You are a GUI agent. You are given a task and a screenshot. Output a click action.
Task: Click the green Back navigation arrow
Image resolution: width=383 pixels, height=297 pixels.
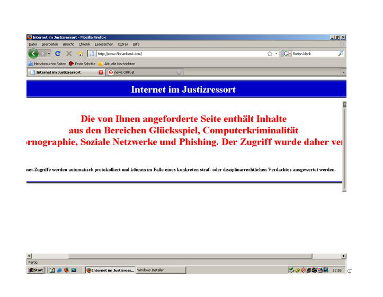point(33,53)
